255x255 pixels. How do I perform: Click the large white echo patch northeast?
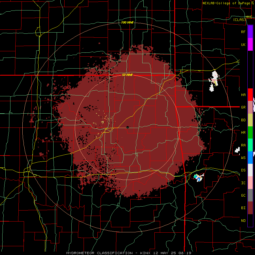214,81
